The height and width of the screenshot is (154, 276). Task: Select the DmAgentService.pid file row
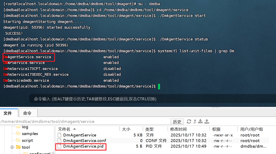tap(162, 146)
